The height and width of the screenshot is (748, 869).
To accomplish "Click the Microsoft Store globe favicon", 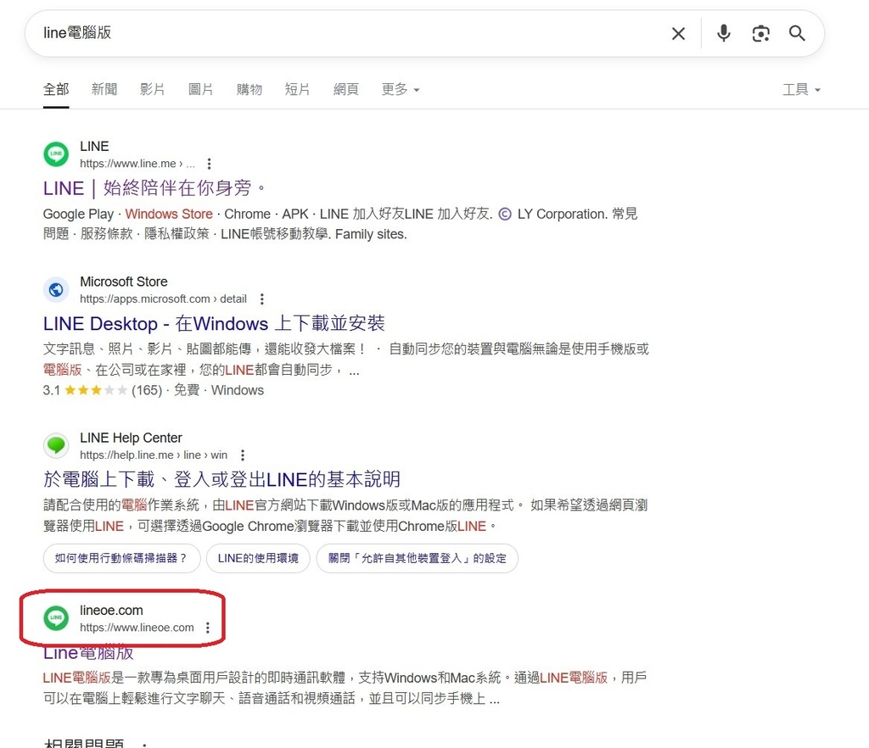I will [56, 289].
